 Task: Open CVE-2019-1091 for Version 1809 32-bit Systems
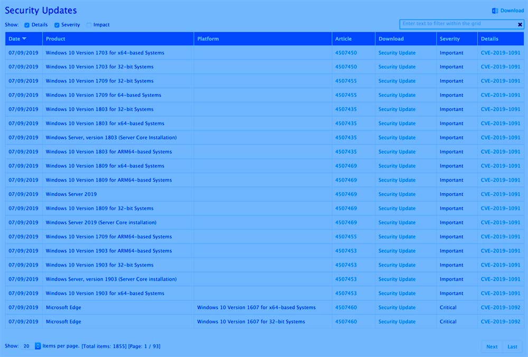501,208
